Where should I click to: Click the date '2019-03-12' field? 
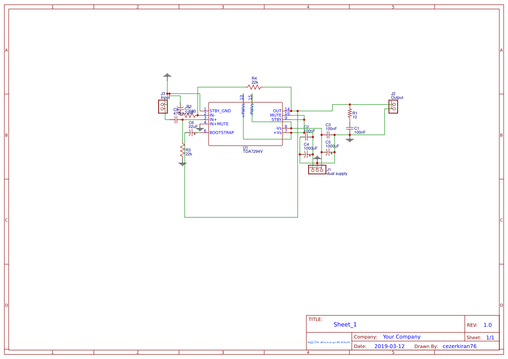(389, 346)
